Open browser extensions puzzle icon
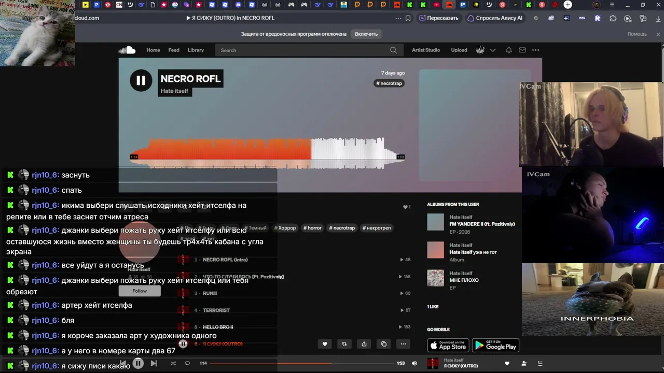Screen dimensions: 664x373 click(x=613, y=18)
